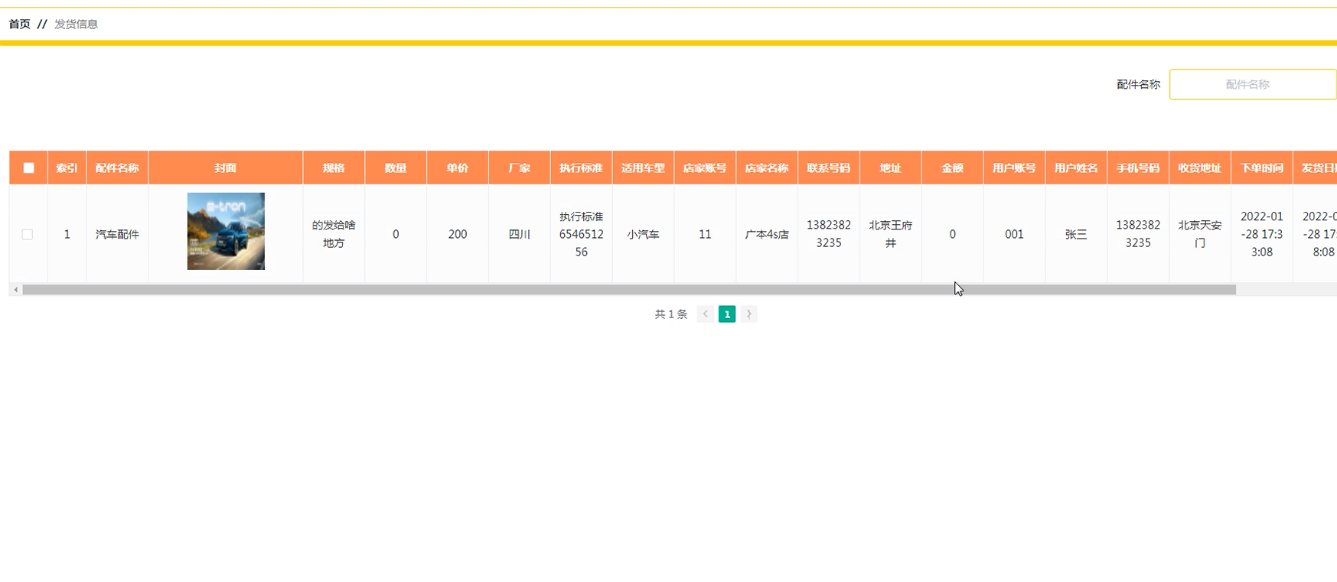Click the 首页 breadcrumb link
The width and height of the screenshot is (1337, 582).
point(19,24)
